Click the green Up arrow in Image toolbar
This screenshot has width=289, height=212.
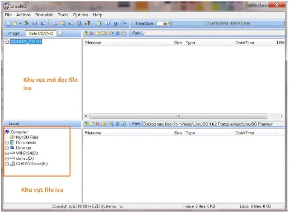pyautogui.click(x=86, y=33)
